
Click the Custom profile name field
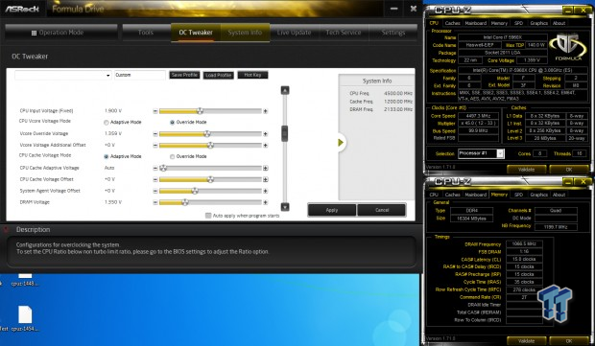click(x=140, y=75)
